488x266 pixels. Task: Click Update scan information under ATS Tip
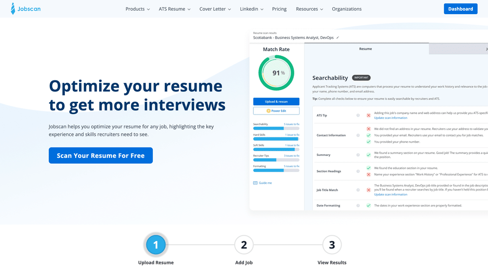tap(390, 118)
